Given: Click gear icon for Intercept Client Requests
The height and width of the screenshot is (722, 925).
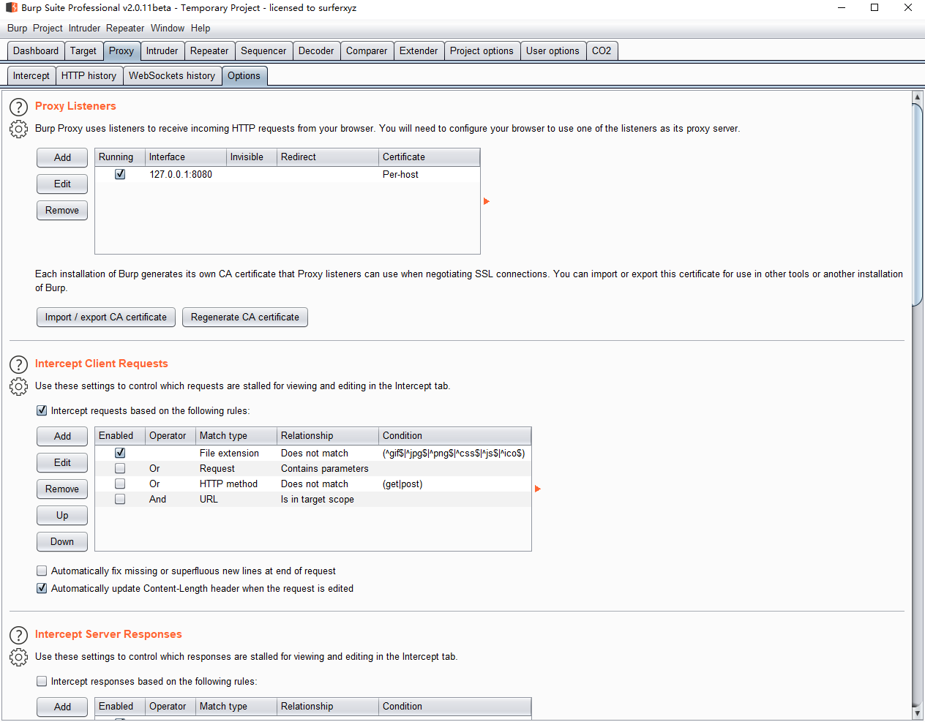Looking at the screenshot, I should (x=18, y=387).
